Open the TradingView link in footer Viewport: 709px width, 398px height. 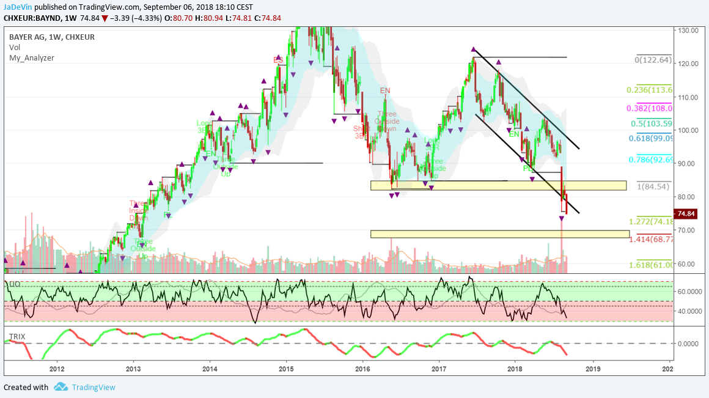94,387
